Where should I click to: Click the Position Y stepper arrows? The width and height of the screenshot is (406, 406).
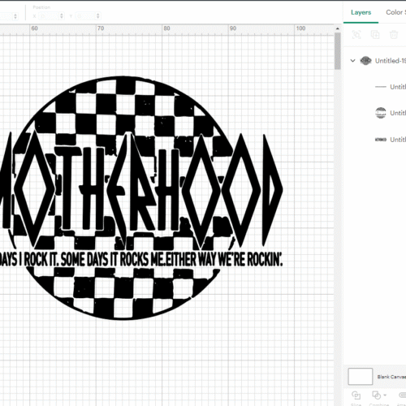[98, 16]
